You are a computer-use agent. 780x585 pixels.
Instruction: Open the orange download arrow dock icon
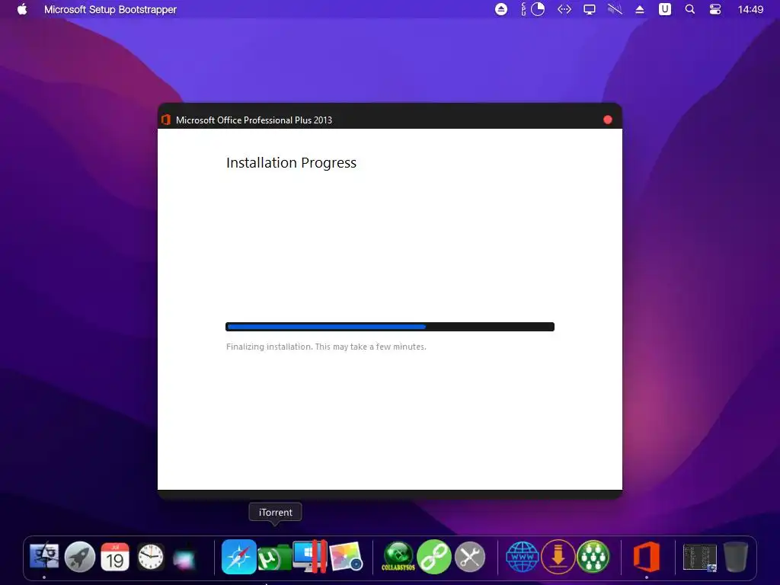pyautogui.click(x=558, y=556)
